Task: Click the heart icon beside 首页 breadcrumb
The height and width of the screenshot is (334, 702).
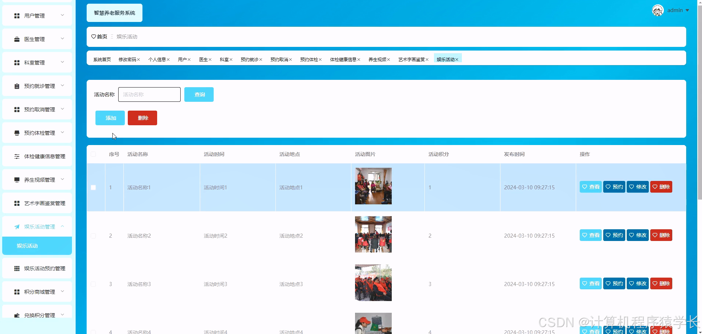Action: point(94,37)
